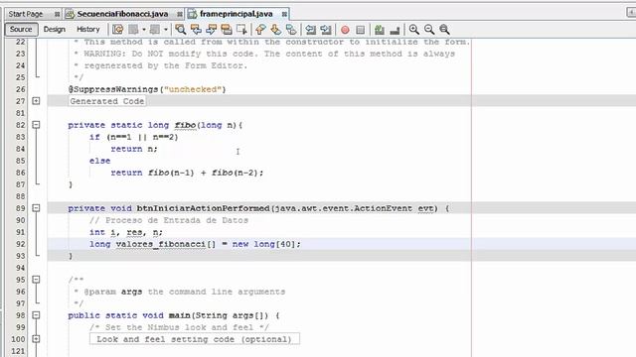Switch to the SecuenciaFibonacci.java tab
This screenshot has width=636, height=357.
[x=122, y=14]
